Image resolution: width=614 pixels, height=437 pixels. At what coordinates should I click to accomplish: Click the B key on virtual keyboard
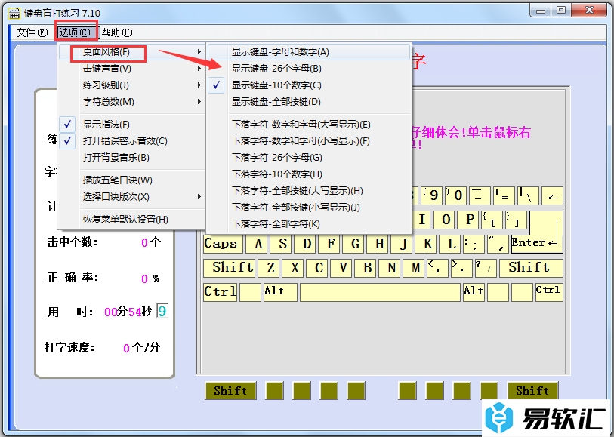click(x=367, y=268)
